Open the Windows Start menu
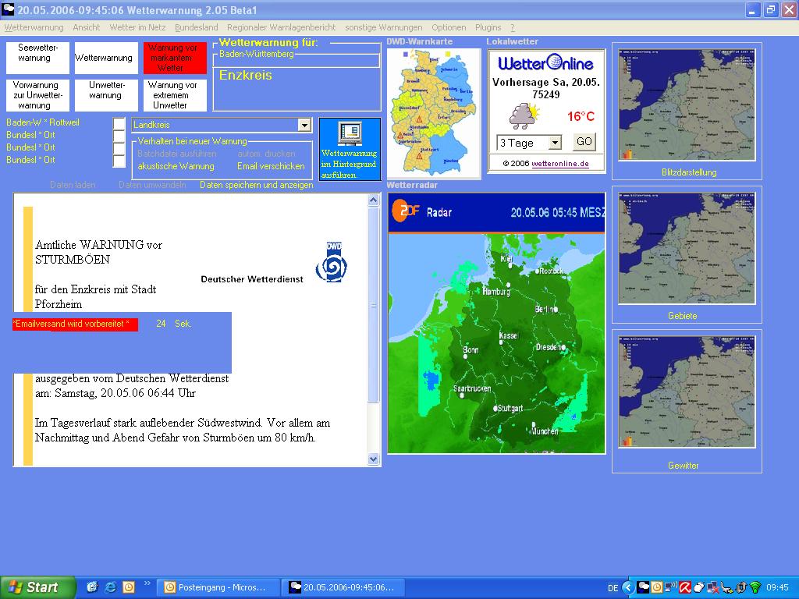The height and width of the screenshot is (599, 799). [x=37, y=587]
